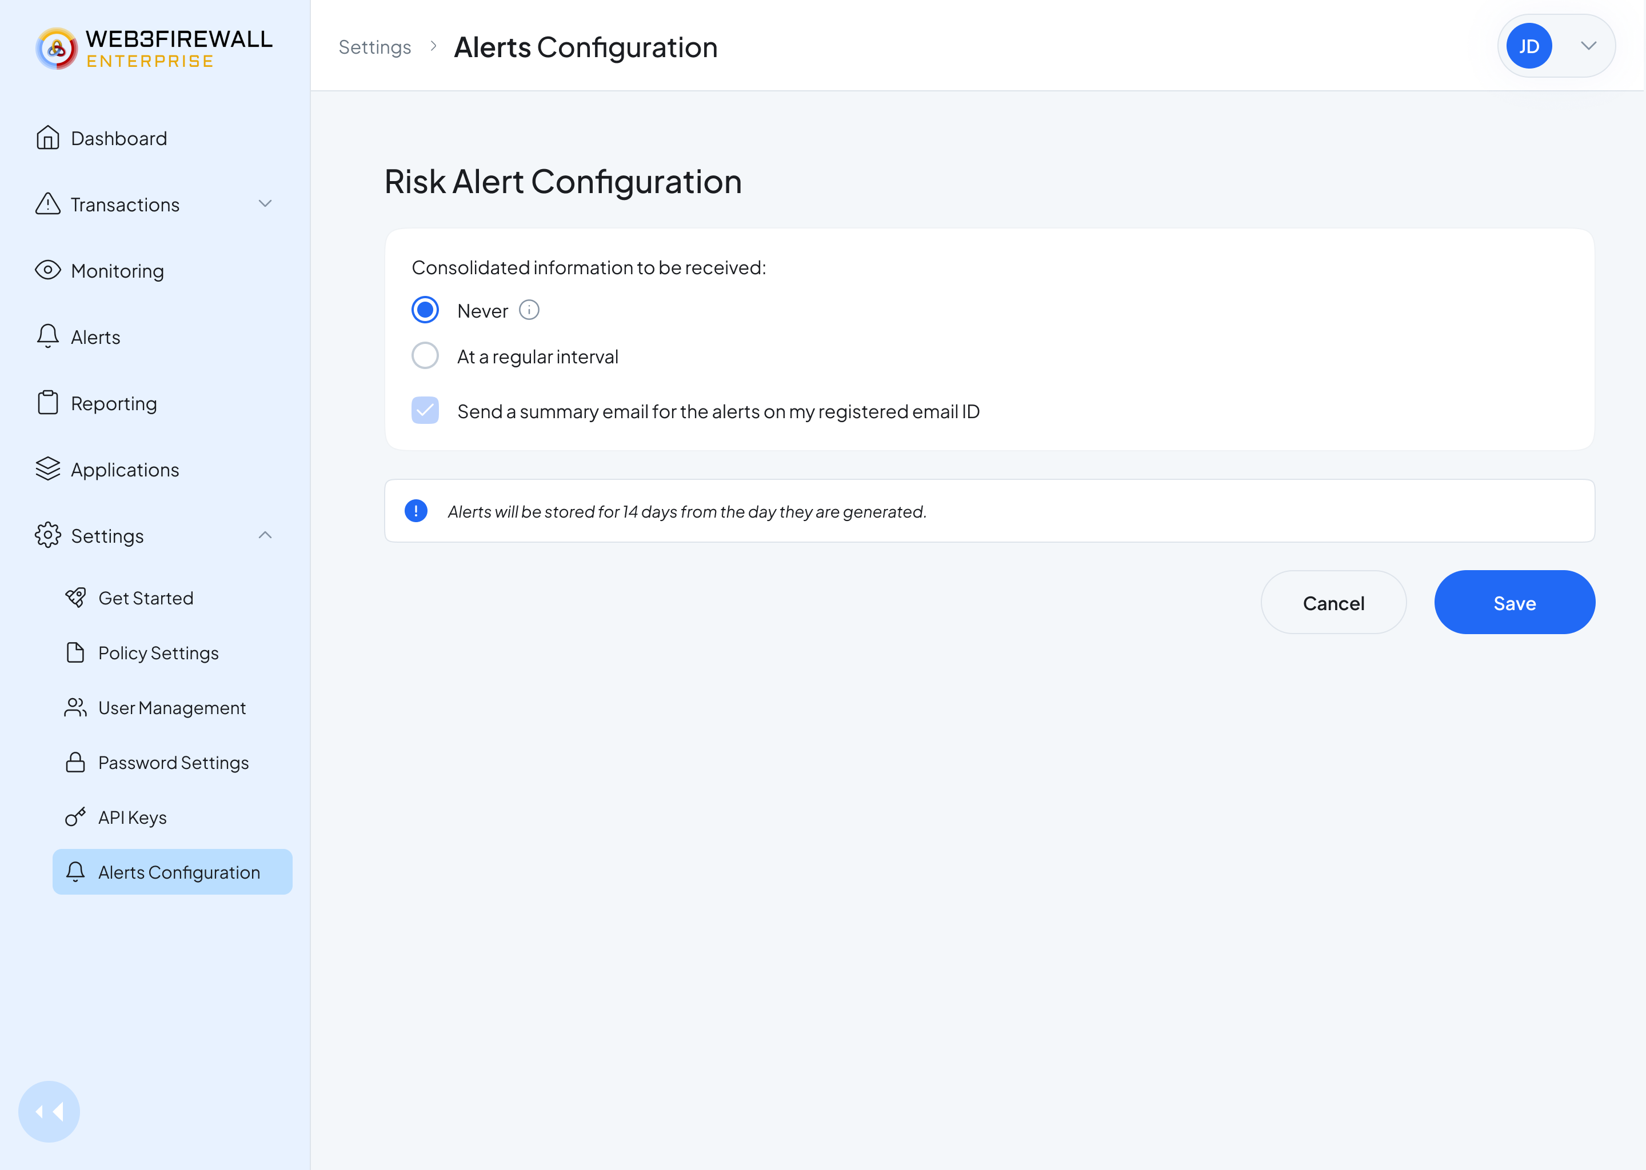Click the Settings breadcrumb link
The width and height of the screenshot is (1646, 1170).
coord(375,47)
